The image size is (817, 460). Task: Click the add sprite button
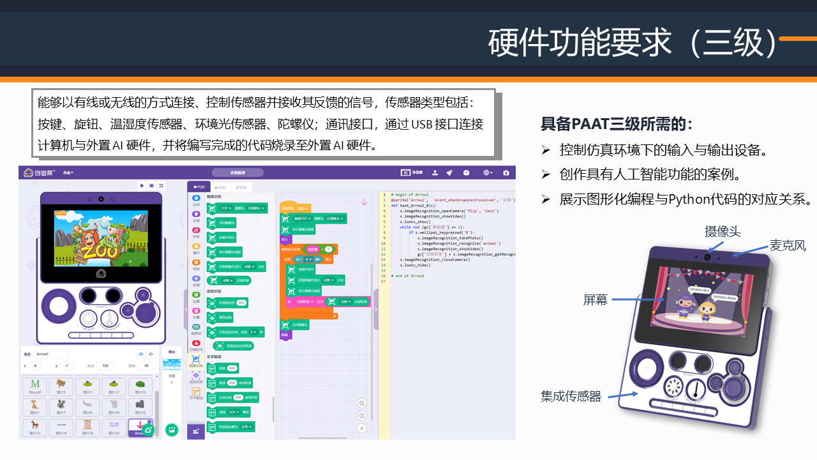tap(148, 430)
